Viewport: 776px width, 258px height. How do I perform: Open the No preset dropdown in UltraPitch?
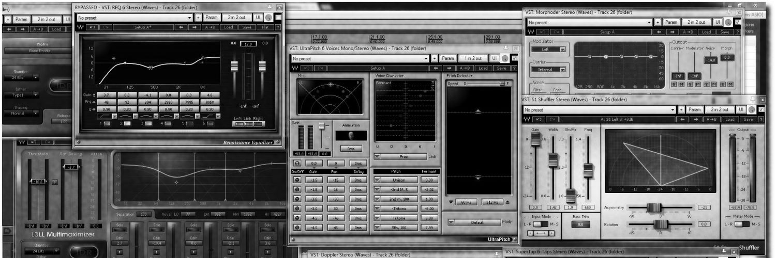point(360,59)
